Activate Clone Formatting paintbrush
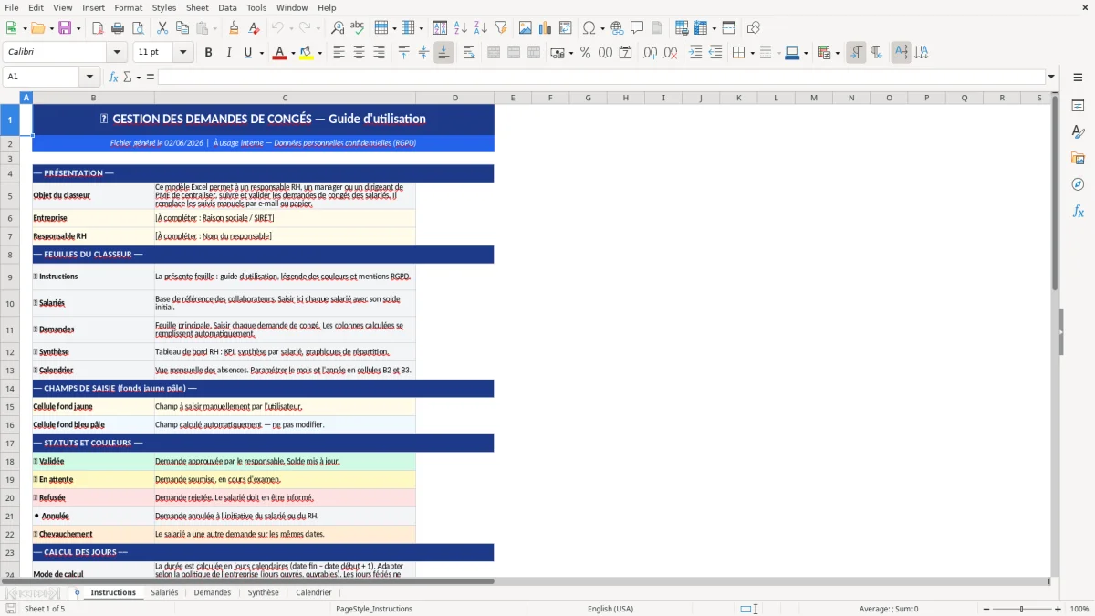1095x616 pixels. [x=234, y=28]
